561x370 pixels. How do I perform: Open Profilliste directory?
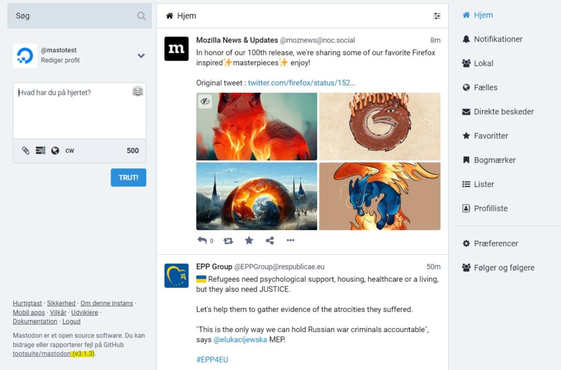pyautogui.click(x=485, y=208)
